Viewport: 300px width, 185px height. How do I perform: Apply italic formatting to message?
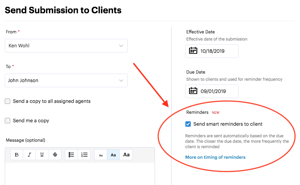pyautogui.click(x=29, y=155)
